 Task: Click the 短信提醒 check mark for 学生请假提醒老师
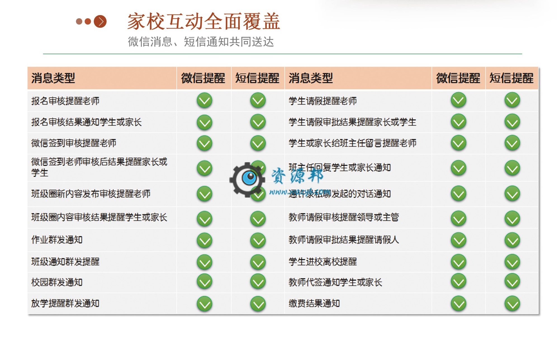[512, 100]
